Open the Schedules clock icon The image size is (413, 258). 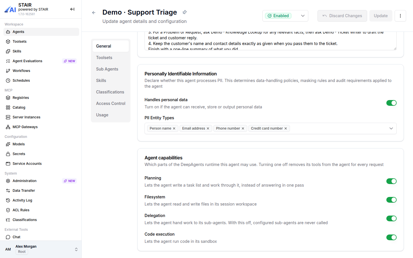pyautogui.click(x=8, y=81)
